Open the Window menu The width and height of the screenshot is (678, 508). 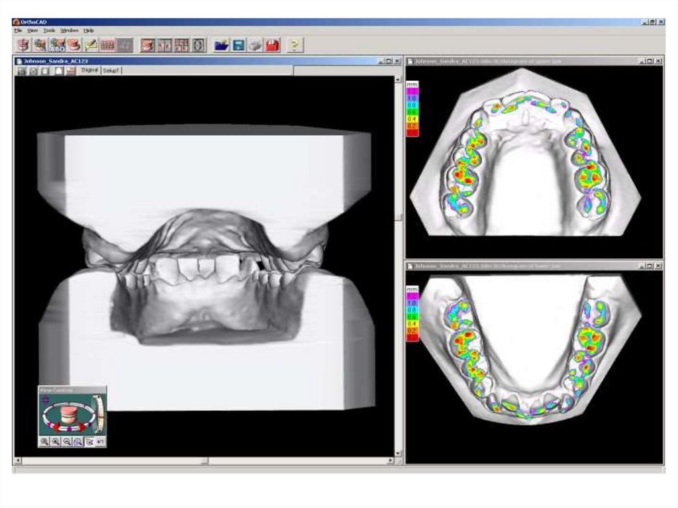click(69, 30)
